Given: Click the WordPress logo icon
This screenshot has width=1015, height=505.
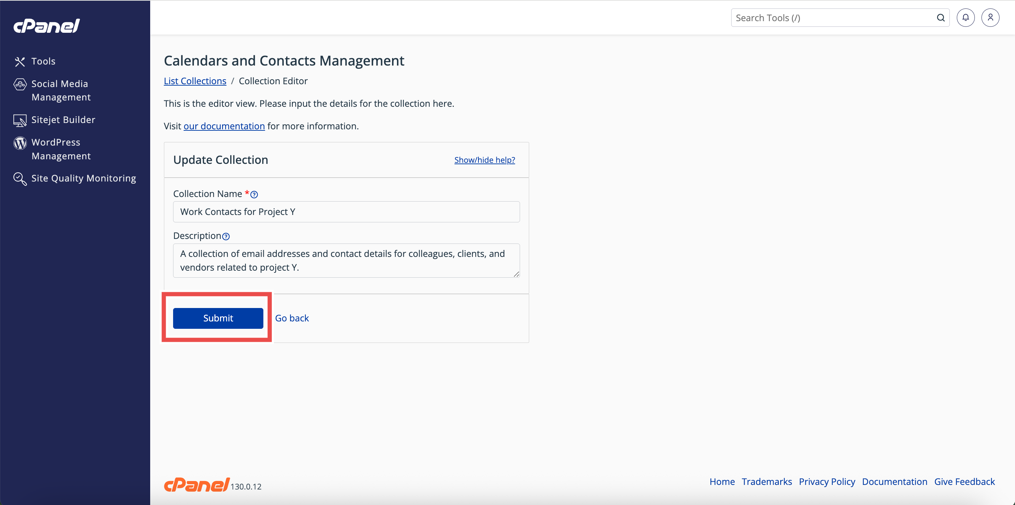Looking at the screenshot, I should [x=20, y=143].
